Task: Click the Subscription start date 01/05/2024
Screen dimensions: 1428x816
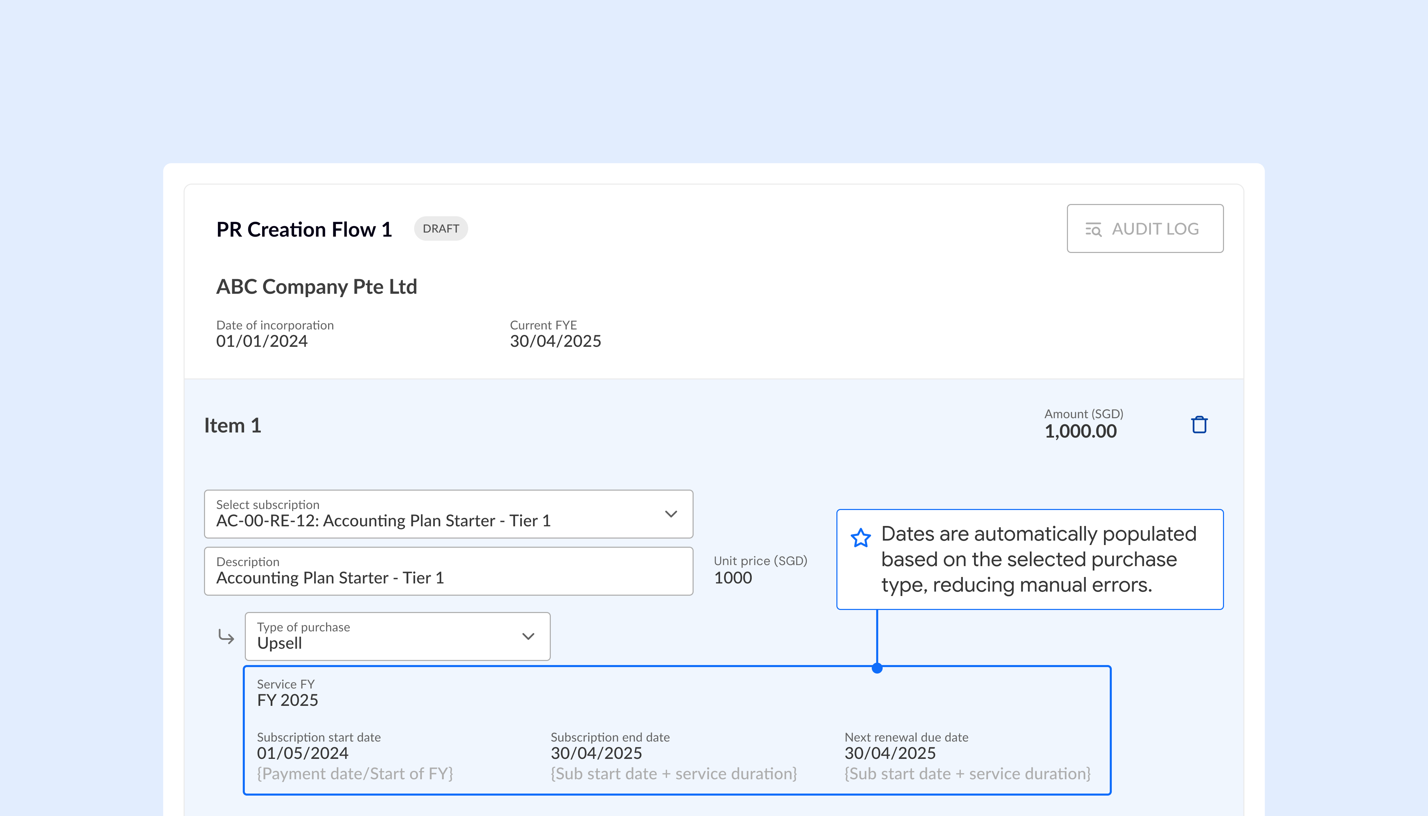Action: click(303, 753)
